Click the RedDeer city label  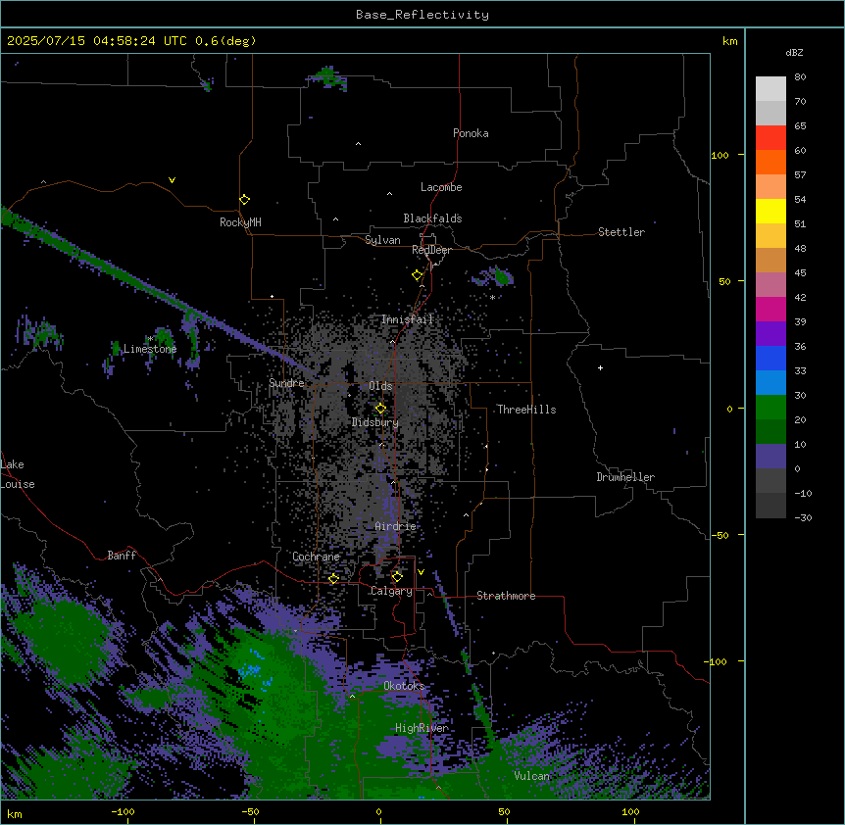(x=431, y=250)
